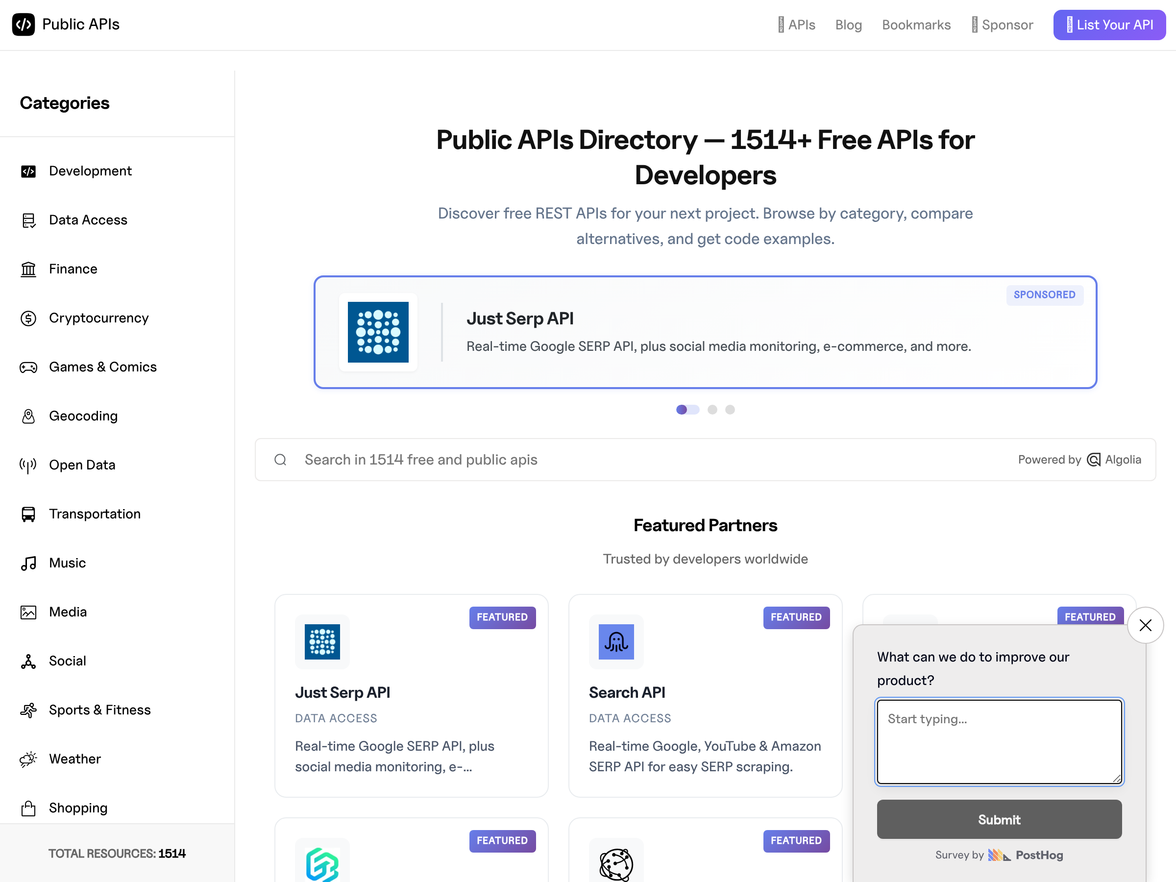Viewport: 1176px width, 882px height.
Task: Select the Music note icon
Action: pyautogui.click(x=28, y=563)
